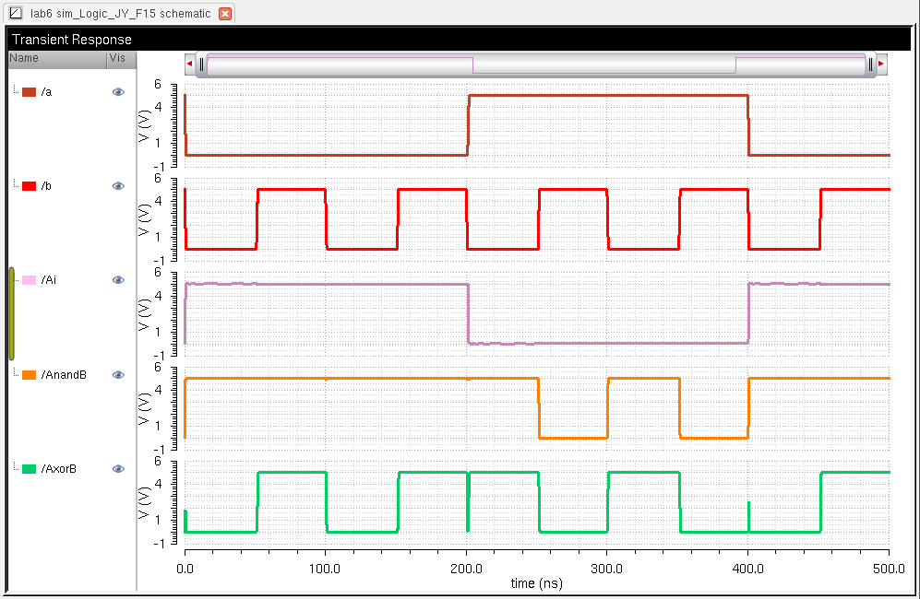Screen dimensions: 920x599
Task: Toggle the /Ai signal visibility eye
Action: [x=118, y=280]
